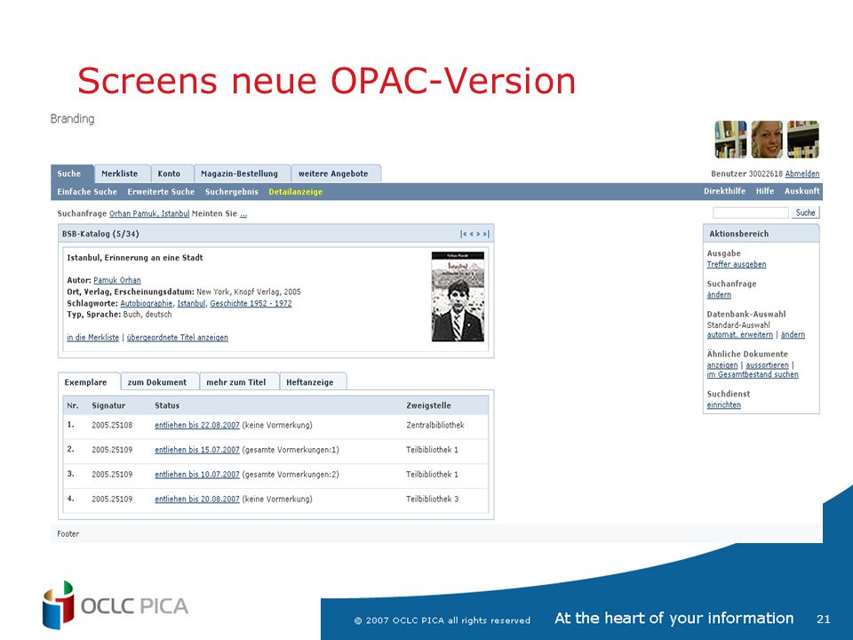853x640 pixels.
Task: Click the Autobiographie subject link
Action: pyautogui.click(x=147, y=303)
